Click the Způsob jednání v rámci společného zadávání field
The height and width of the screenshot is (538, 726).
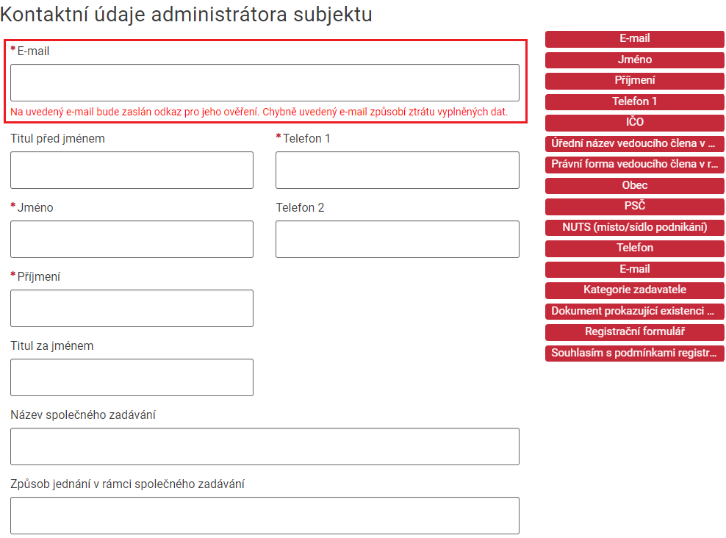coord(265,516)
